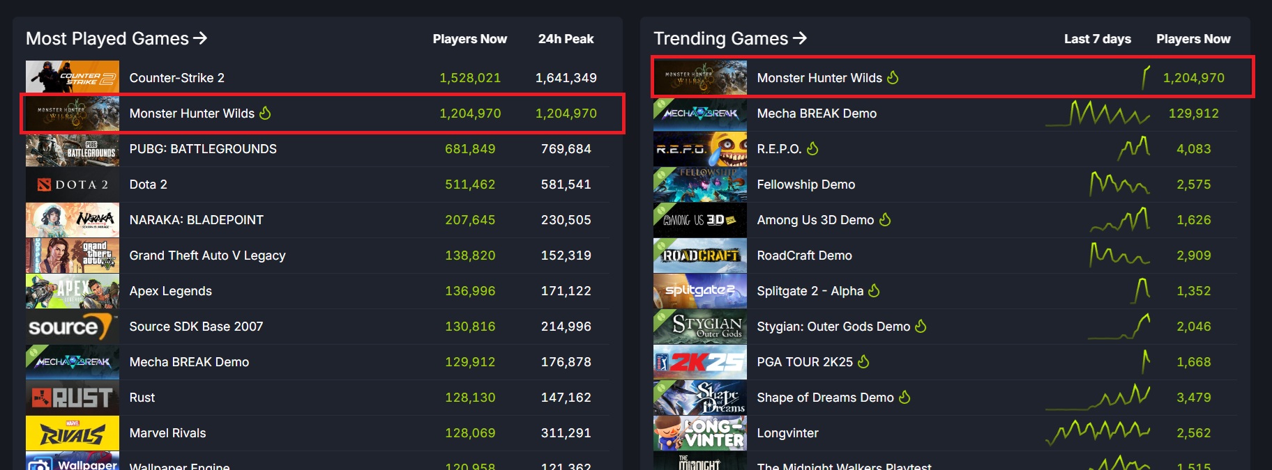Click the Fellowship Demo 7-day sparkline

tap(1120, 183)
